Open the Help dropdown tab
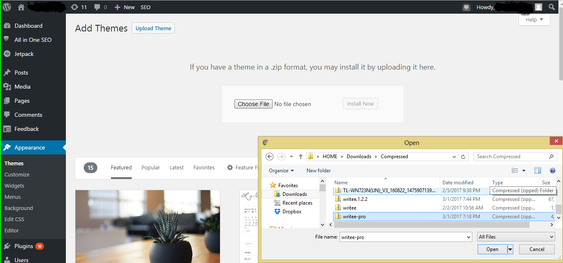563x263 pixels. click(x=534, y=19)
